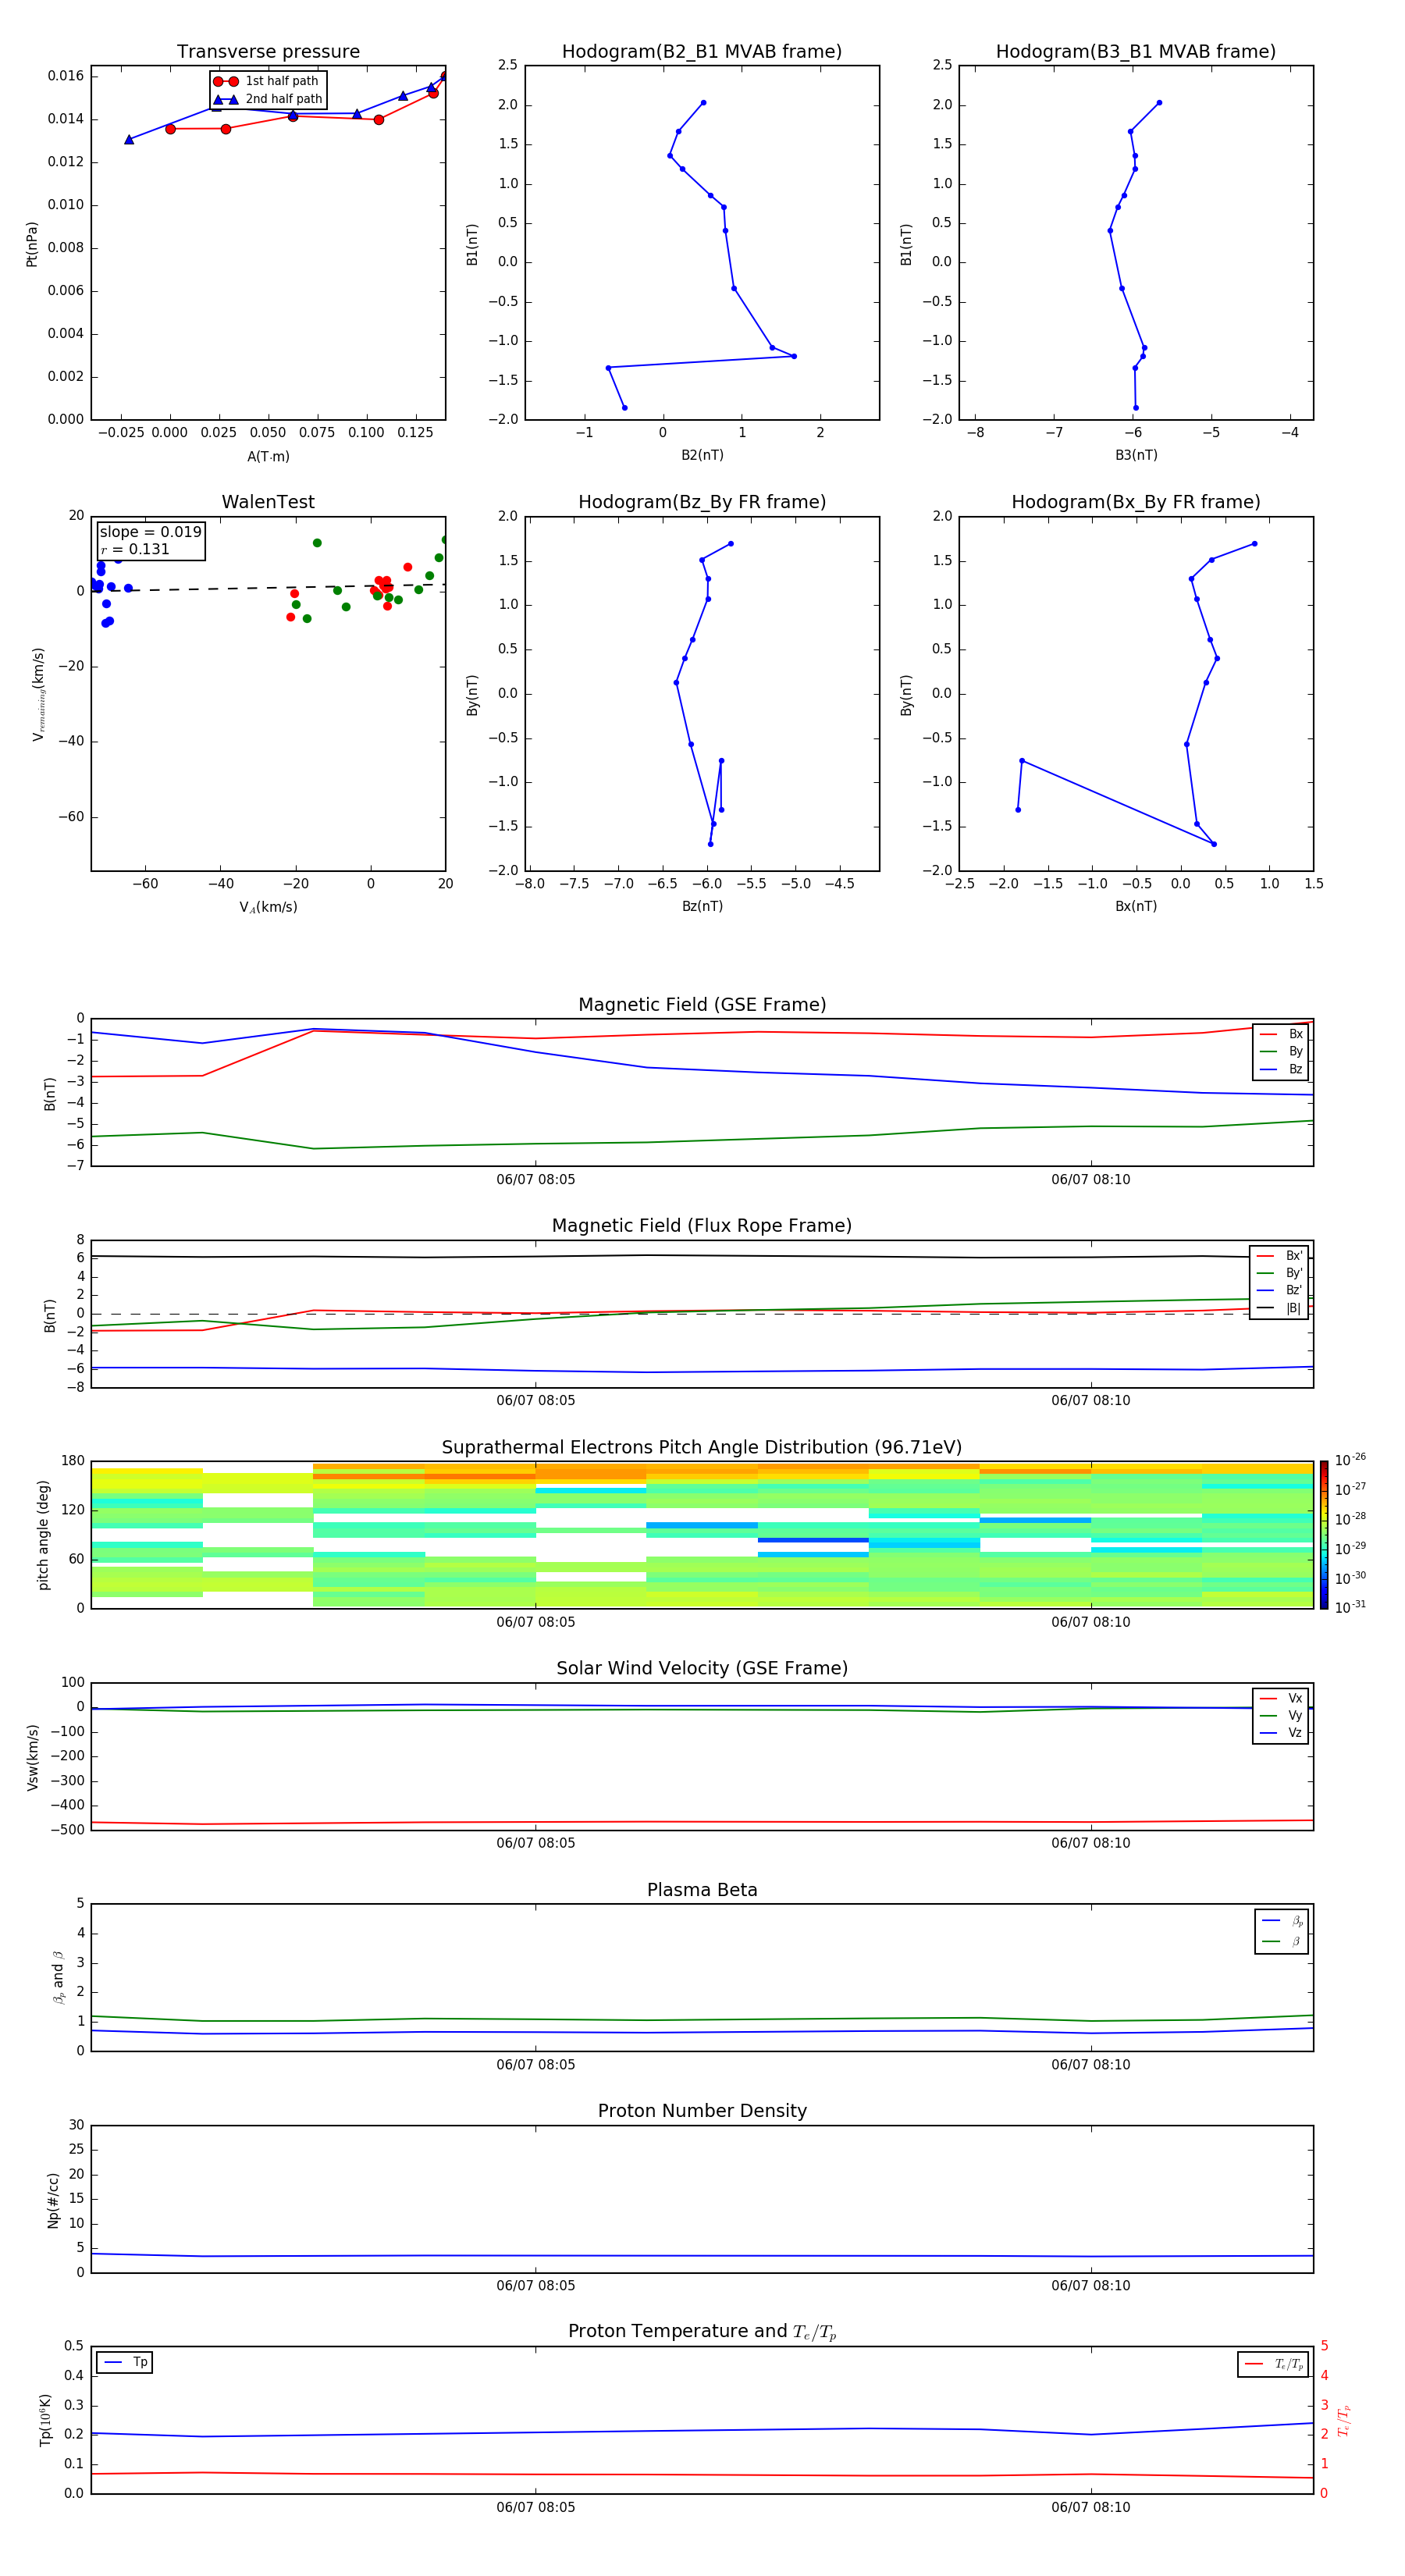The width and height of the screenshot is (1405, 2576).
Task: Click the 'Solar Wind Velocity (GSE Frame)' title
Action: (702, 1669)
